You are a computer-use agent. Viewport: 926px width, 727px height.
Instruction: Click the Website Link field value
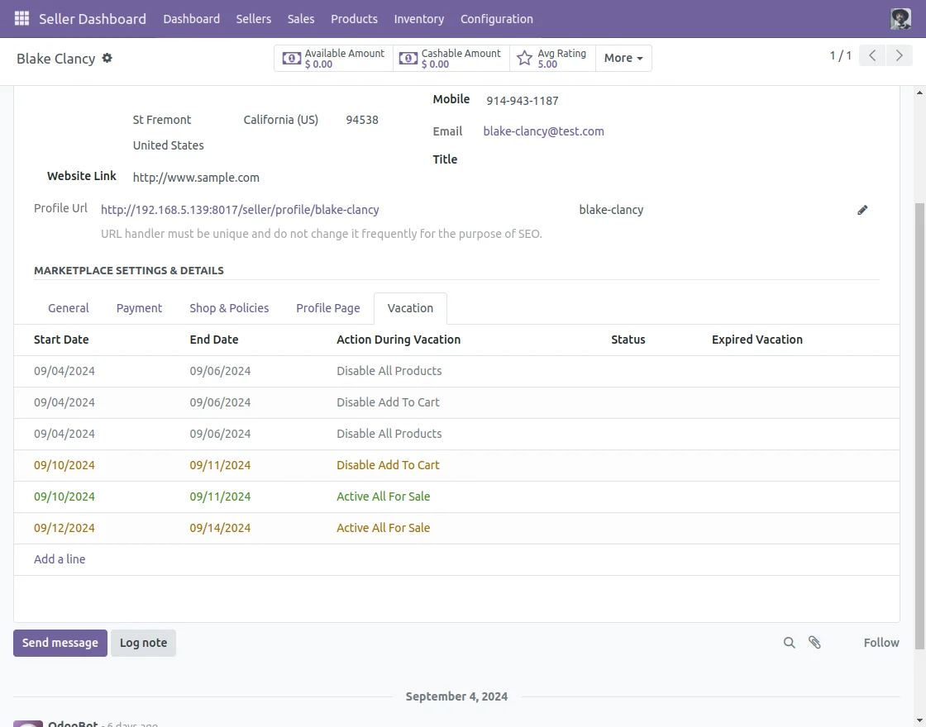196,178
